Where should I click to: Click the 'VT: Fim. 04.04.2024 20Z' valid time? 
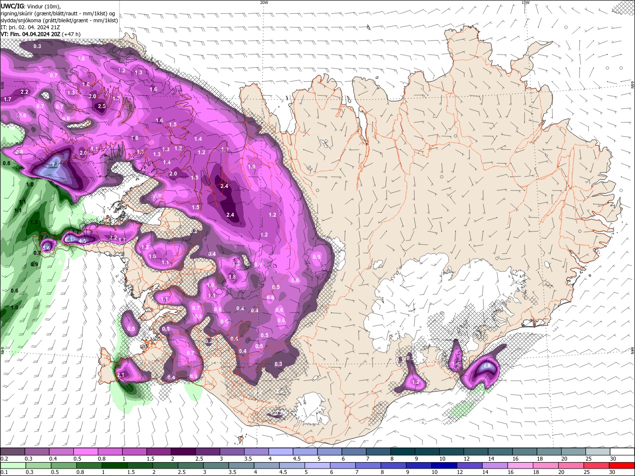[x=29, y=34]
